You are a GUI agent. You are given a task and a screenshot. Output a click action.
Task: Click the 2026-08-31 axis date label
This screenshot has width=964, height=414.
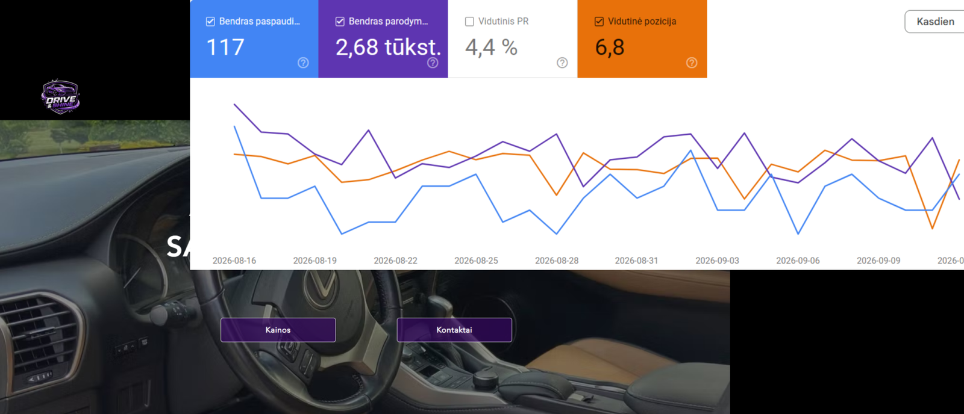[636, 261]
